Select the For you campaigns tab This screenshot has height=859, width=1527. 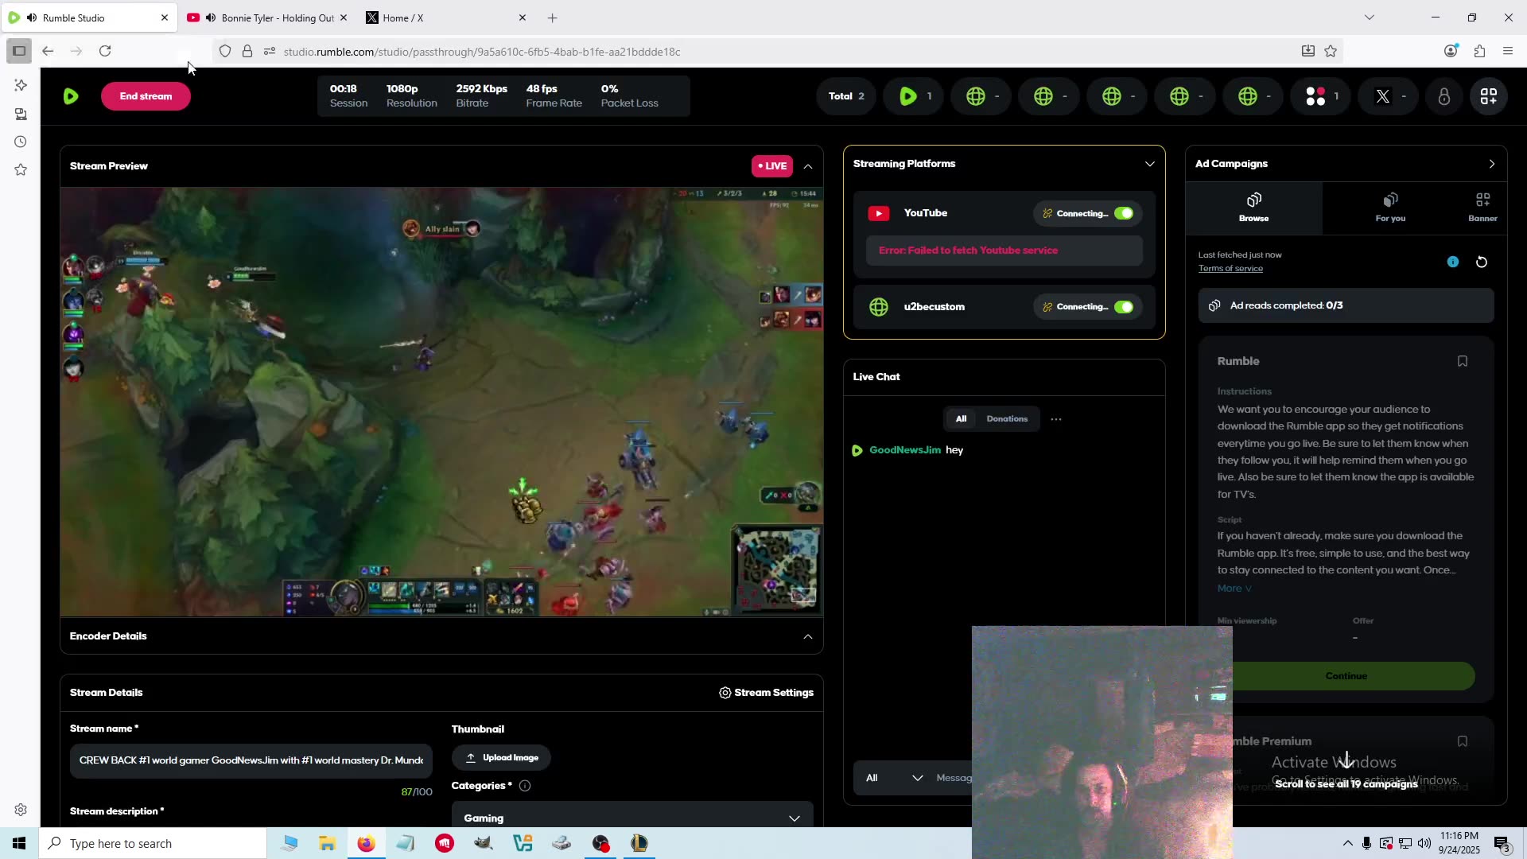coord(1390,208)
